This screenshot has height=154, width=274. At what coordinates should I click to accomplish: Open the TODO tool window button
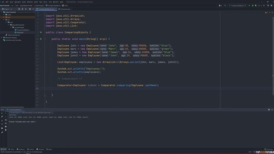click(12, 149)
